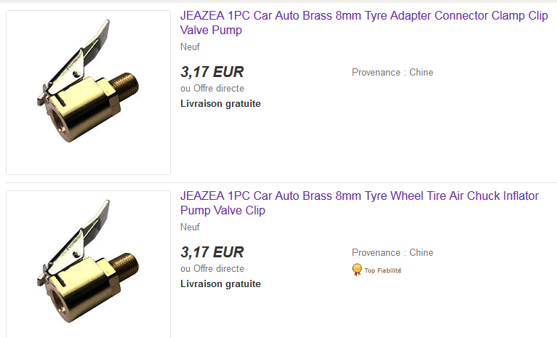Viewport: 557px width, 338px height.
Task: Click the 'Valve Pump' line of first title
Action: [x=211, y=31]
